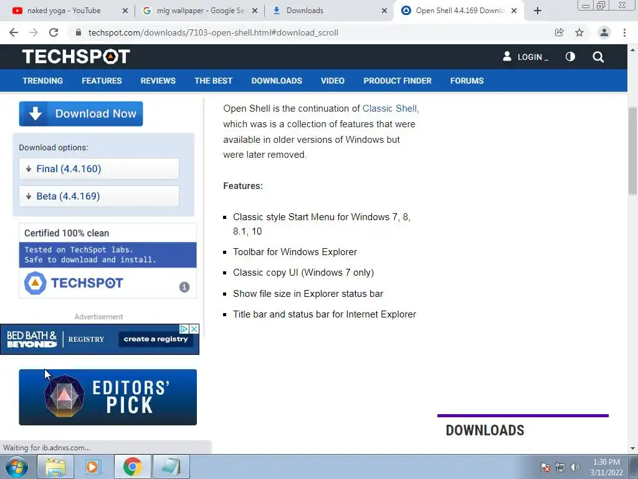Close the Bed Bath & Beyond ad

[x=194, y=329]
